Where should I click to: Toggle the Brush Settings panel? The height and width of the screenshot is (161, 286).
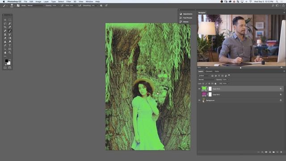coord(18,6)
